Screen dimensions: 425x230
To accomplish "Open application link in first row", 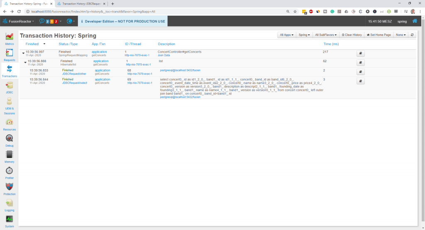I will pos(99,52).
